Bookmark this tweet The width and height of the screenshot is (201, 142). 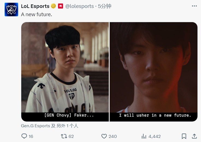[x=184, y=136]
